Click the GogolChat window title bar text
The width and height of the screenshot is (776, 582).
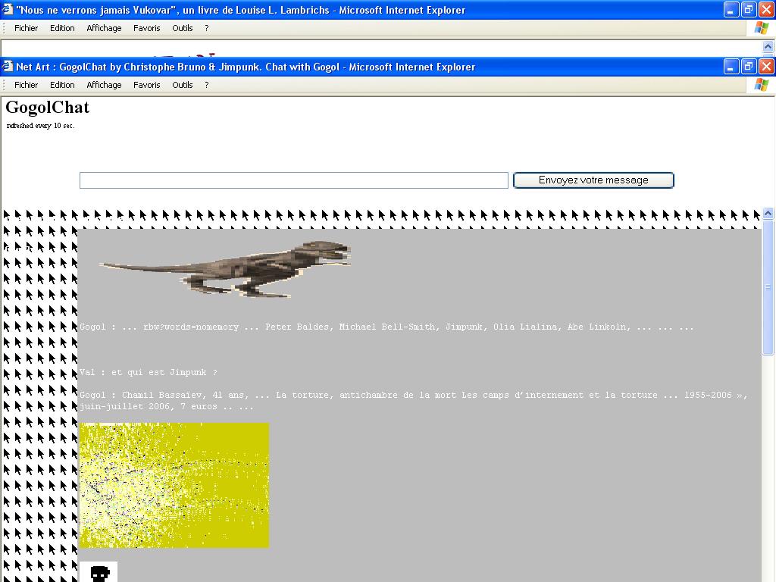[246, 67]
